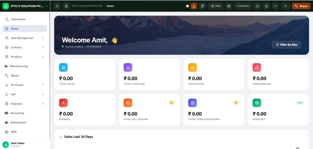Image resolution: width=313 pixels, height=149 pixels.
Task: Click the 07/04/2026 date field in header
Action: tap(243, 6)
